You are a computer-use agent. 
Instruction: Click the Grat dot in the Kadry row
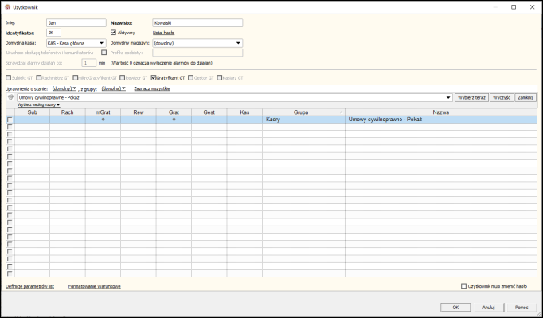174,120
